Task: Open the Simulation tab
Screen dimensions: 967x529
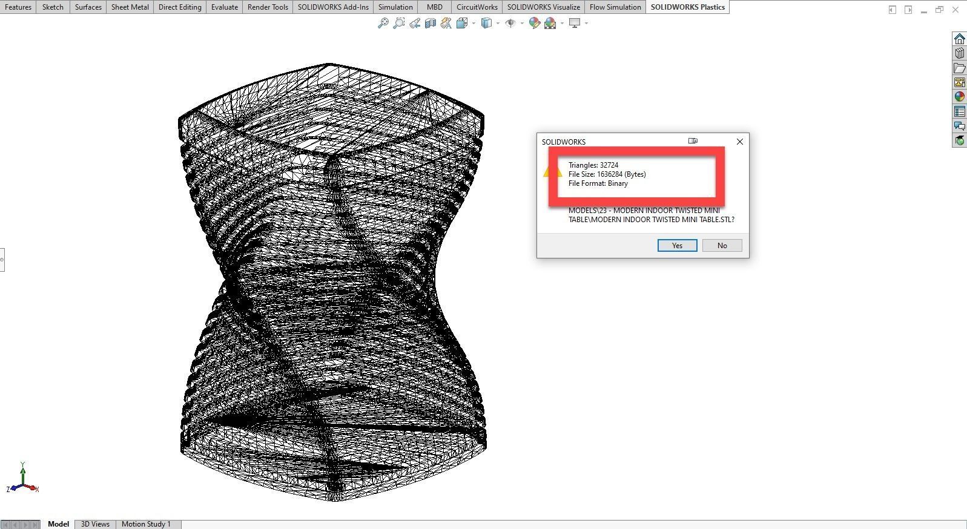Action: point(395,7)
